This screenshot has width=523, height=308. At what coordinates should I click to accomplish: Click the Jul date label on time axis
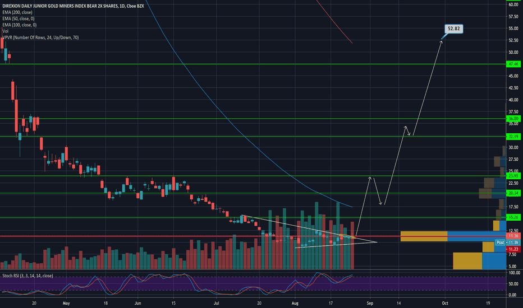216,304
